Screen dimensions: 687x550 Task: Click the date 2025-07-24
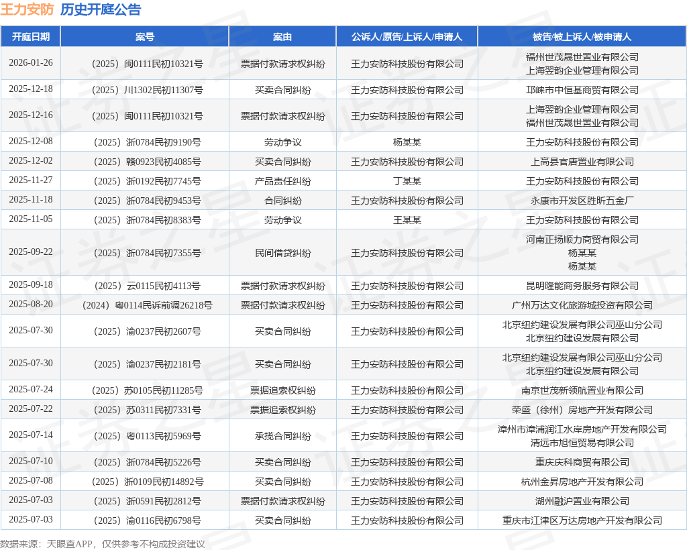31,389
